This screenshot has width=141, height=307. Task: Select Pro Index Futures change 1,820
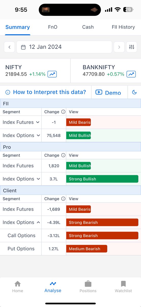(54, 166)
